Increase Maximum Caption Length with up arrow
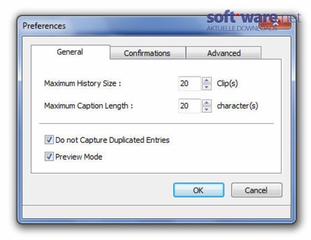Image resolution: width=311 pixels, height=240 pixels. [x=207, y=103]
